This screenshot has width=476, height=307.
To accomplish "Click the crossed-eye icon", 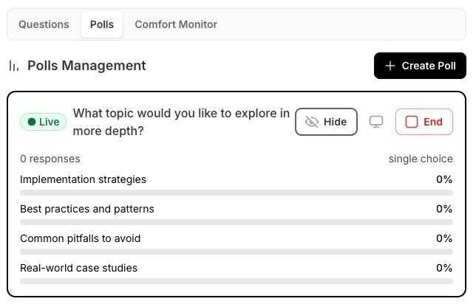I will (312, 122).
